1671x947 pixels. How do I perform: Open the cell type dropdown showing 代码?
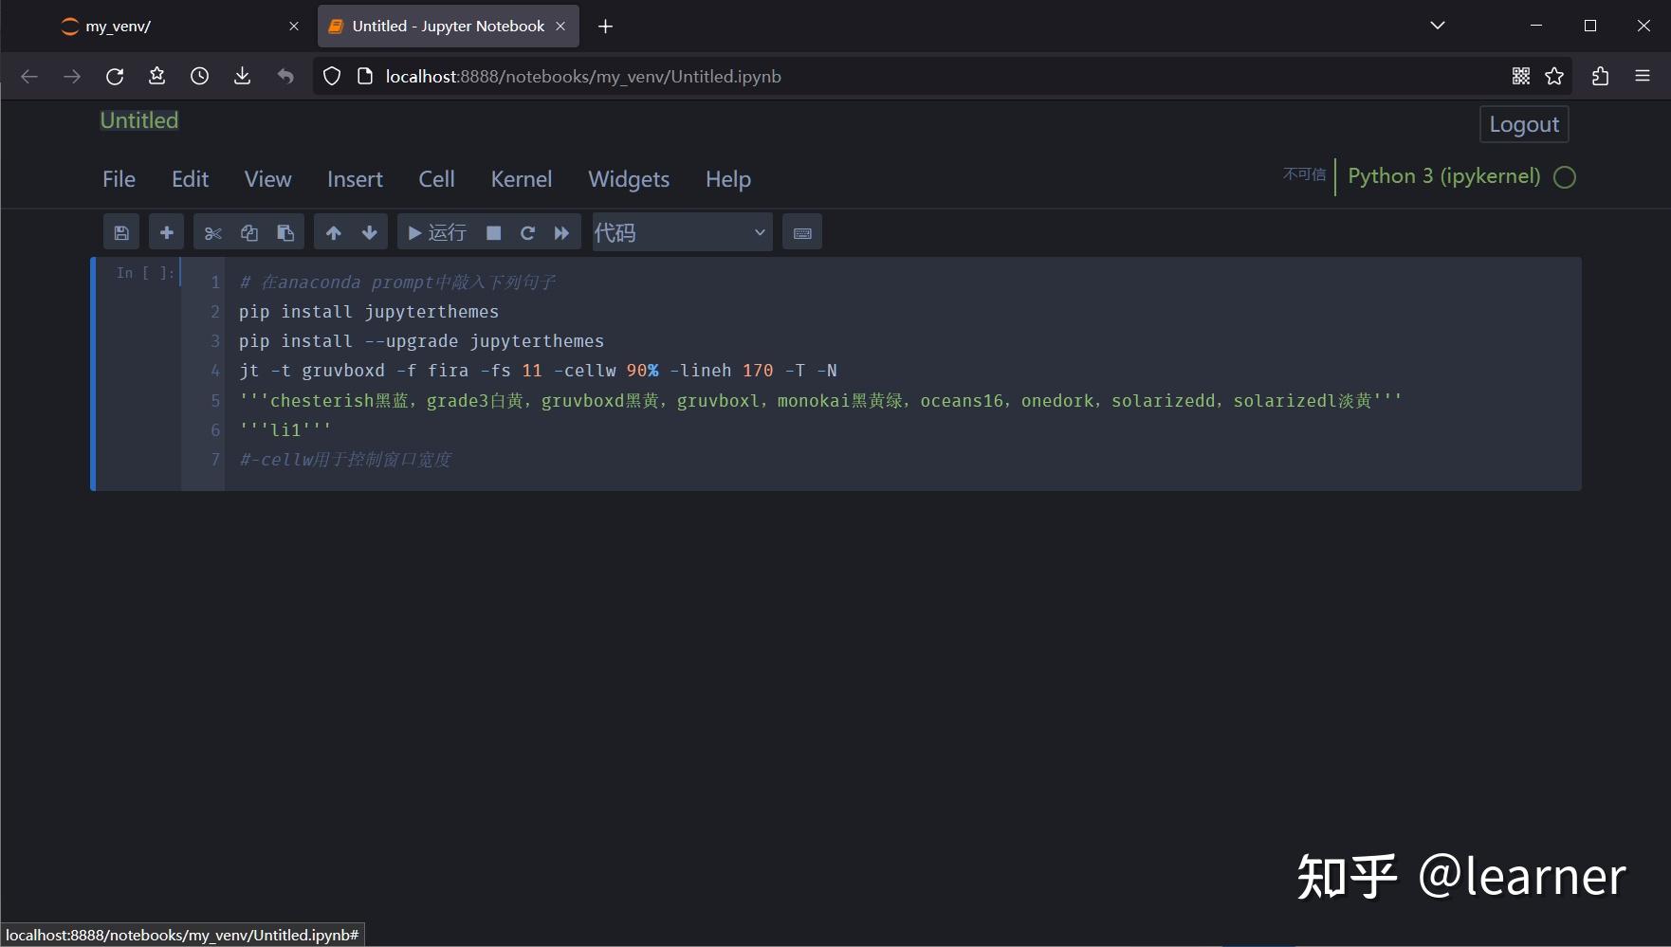pyautogui.click(x=681, y=231)
